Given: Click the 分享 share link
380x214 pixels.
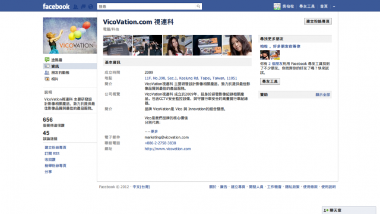Looking at the screenshot, I should pos(48,172).
